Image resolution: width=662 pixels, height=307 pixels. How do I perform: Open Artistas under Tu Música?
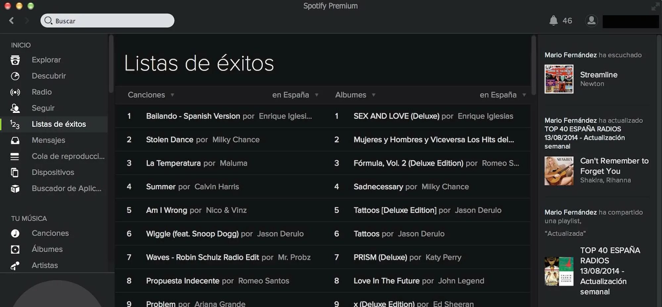[x=45, y=265]
